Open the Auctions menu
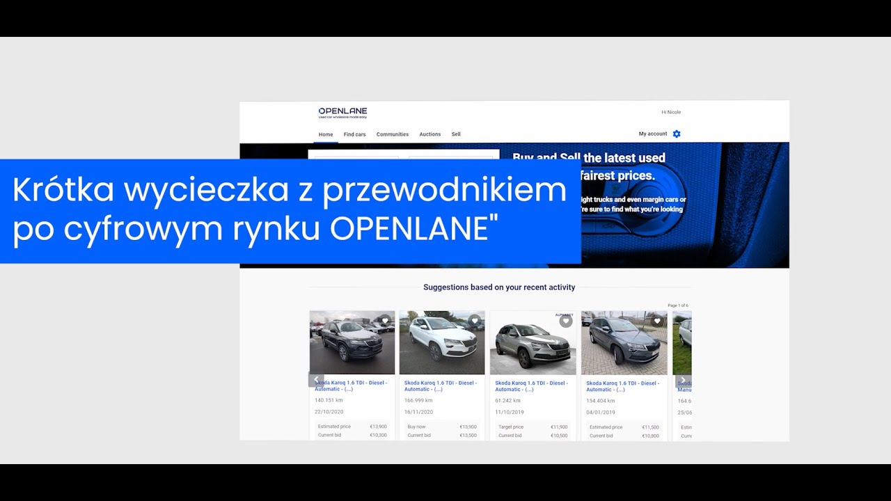 pyautogui.click(x=430, y=134)
